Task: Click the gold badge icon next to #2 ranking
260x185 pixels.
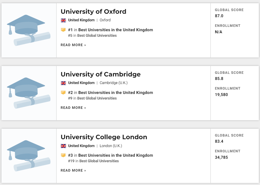Action: pos(63,92)
